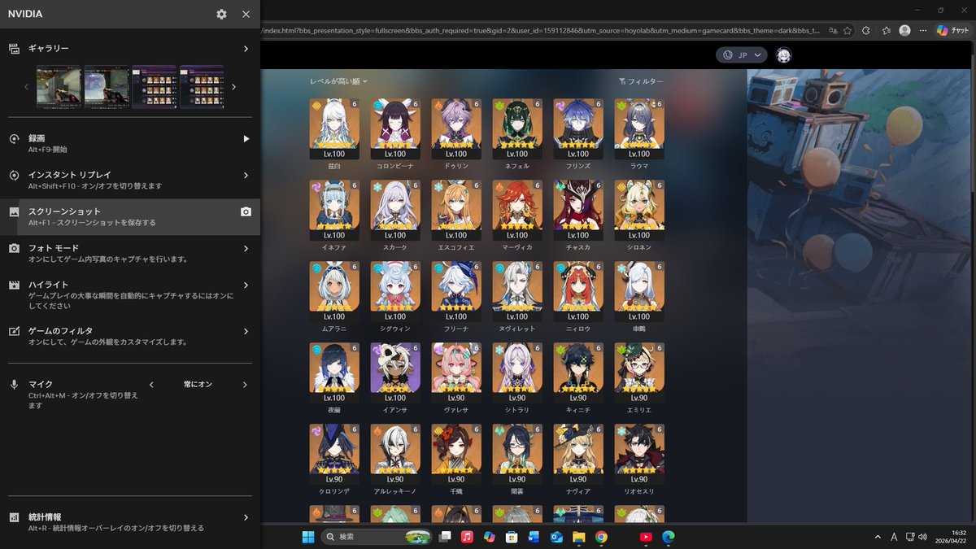
Task: Select the ヌヴィレット character card
Action: coord(517,293)
